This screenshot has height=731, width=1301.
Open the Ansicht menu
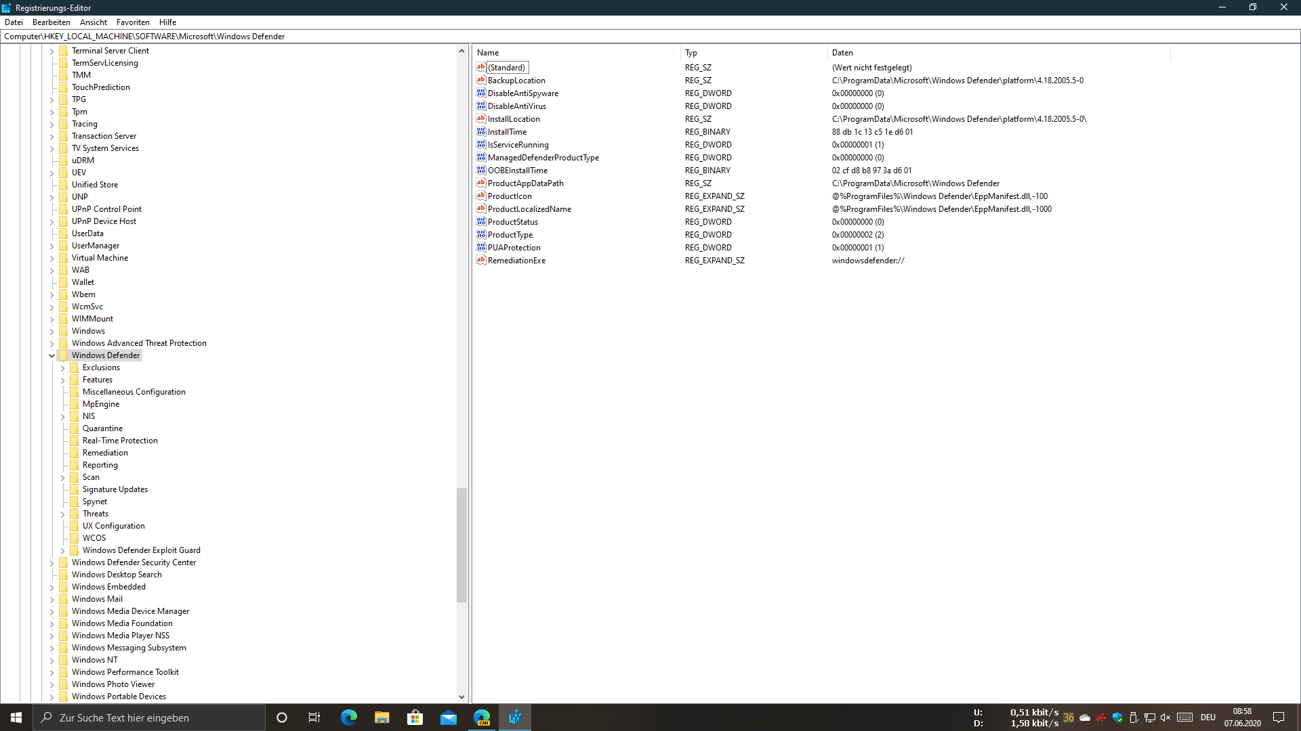coord(94,22)
